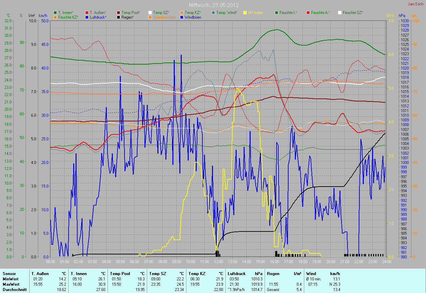
Task: Click Temp Pool minimum value 18.3
Action: pyautogui.click(x=141, y=279)
